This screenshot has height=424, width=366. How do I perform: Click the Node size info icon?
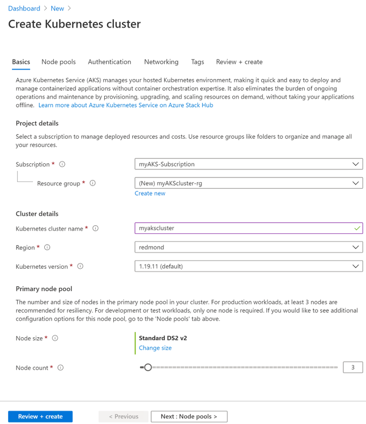pos(55,338)
